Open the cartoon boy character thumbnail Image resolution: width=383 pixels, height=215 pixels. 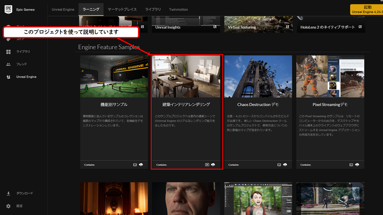pyautogui.click(x=258, y=199)
